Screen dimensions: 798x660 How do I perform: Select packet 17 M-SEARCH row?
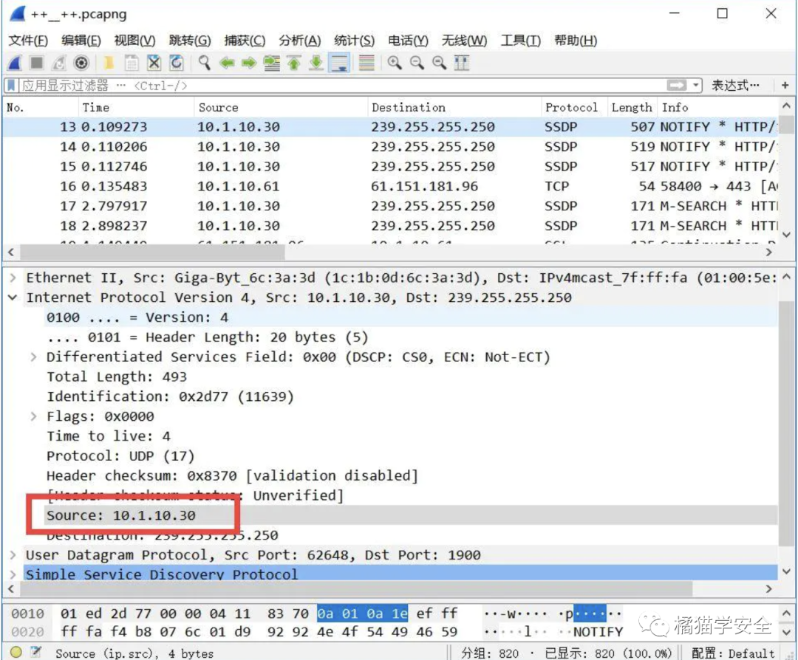pyautogui.click(x=391, y=206)
